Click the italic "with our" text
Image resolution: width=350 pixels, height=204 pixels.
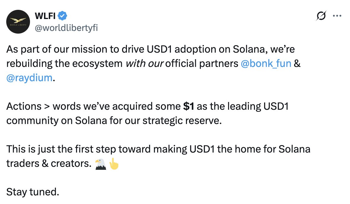[144, 64]
